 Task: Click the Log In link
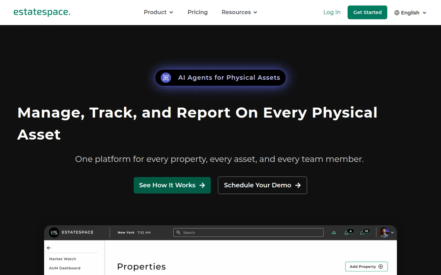[x=332, y=12]
